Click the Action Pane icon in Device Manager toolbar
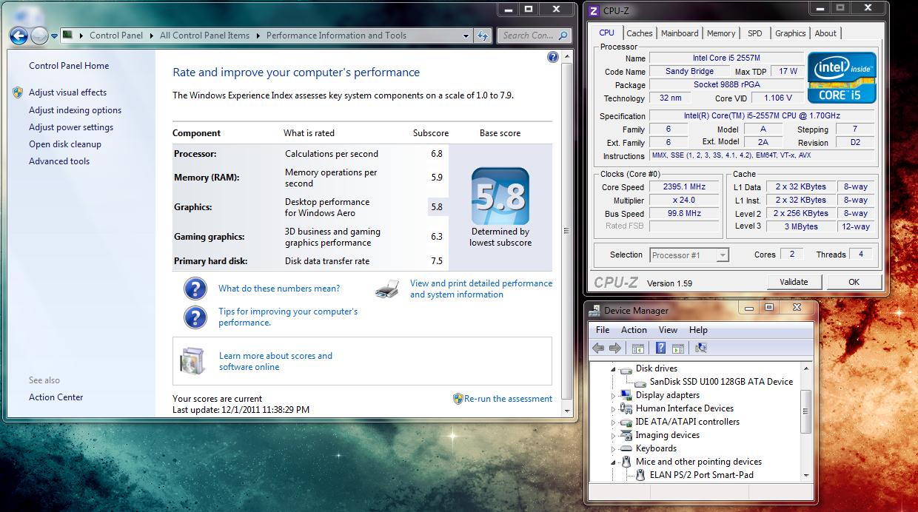The height and width of the screenshot is (512, 918). pos(677,348)
